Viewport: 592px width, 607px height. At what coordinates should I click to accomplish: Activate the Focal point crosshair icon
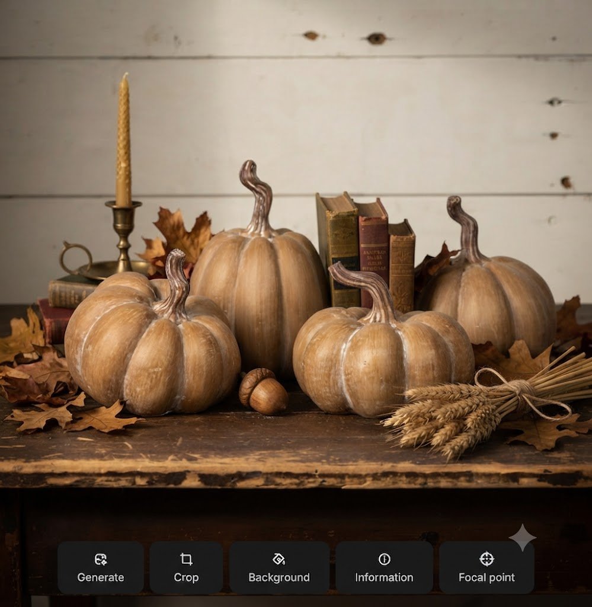pyautogui.click(x=487, y=559)
